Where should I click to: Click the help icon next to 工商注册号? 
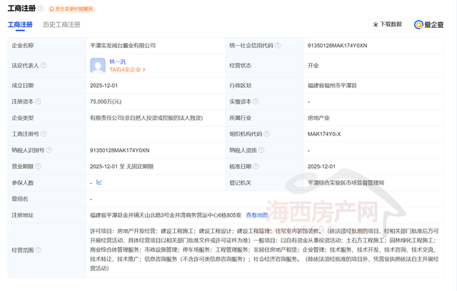click(x=44, y=134)
